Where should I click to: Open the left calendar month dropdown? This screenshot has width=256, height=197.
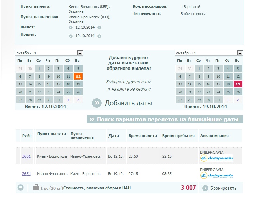click(x=80, y=53)
